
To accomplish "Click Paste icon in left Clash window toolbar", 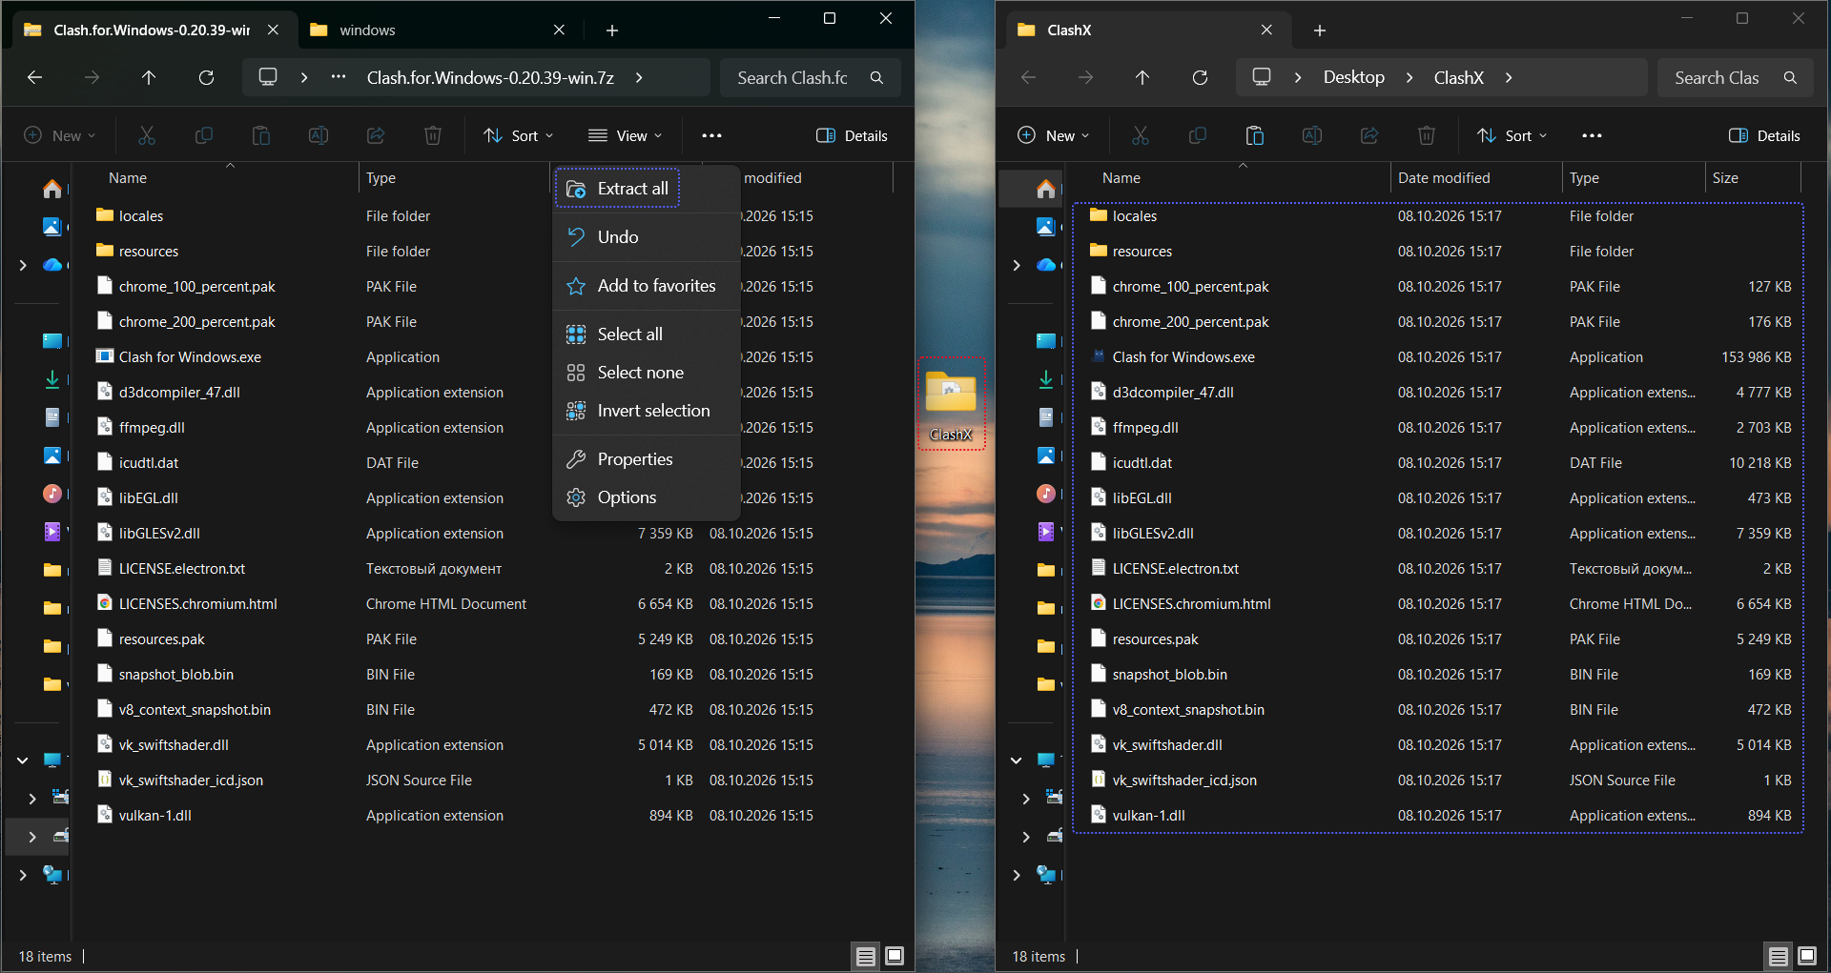I will click(261, 135).
